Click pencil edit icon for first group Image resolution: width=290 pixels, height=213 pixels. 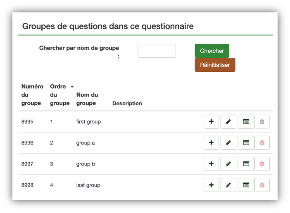[x=228, y=121]
